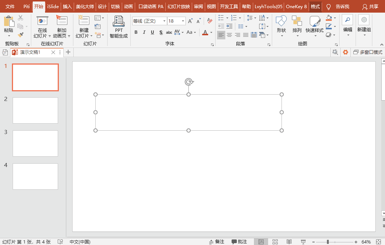Click the Quick Styles (快速样式) icon

click(315, 21)
